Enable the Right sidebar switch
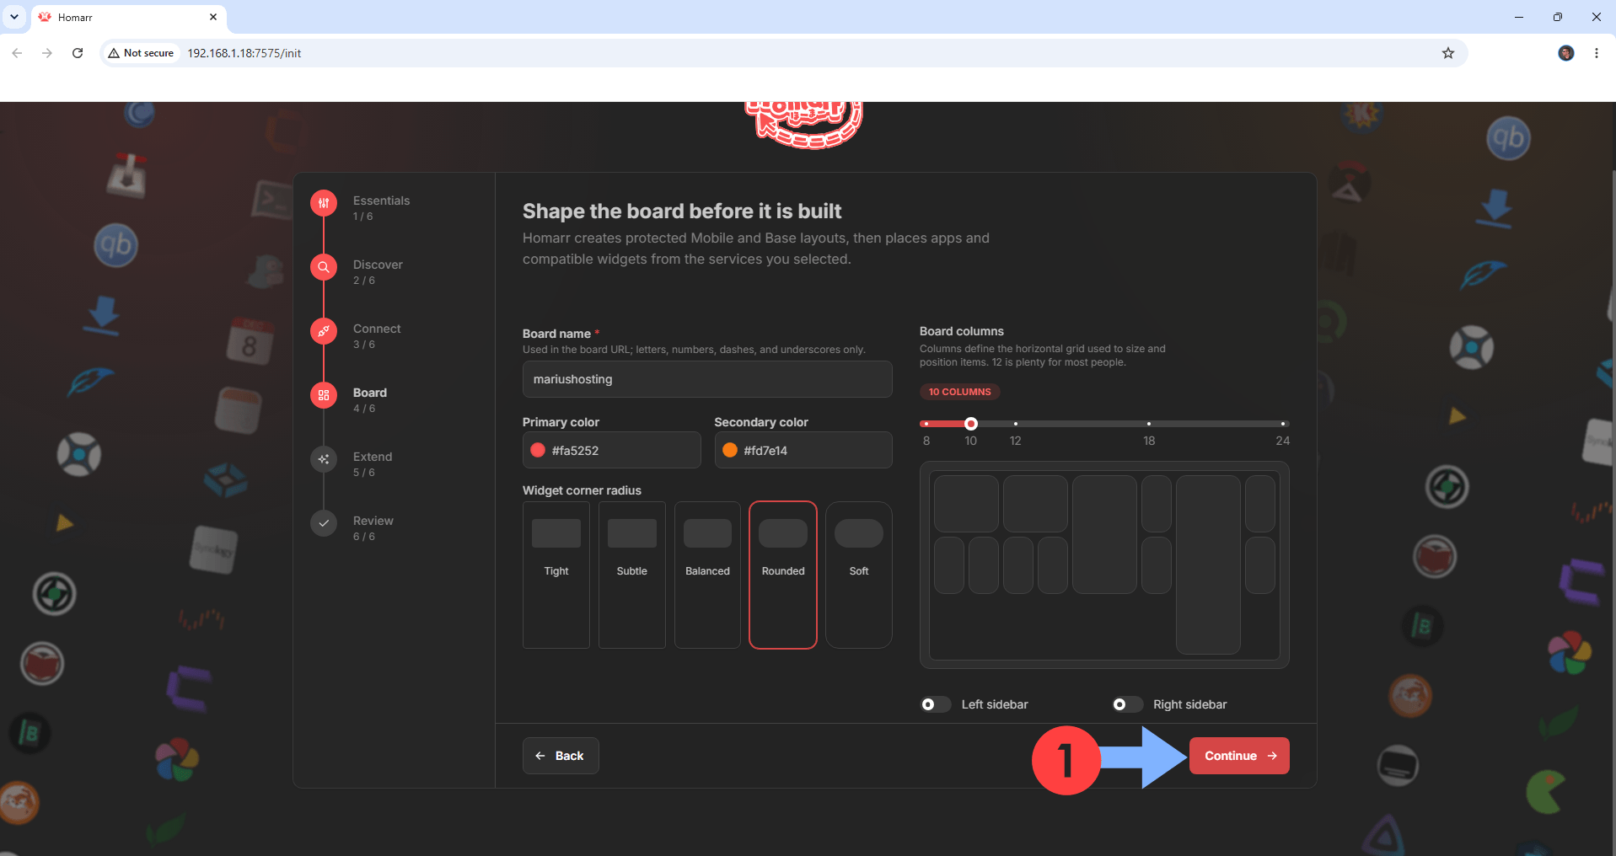The height and width of the screenshot is (856, 1616). coord(1128,704)
